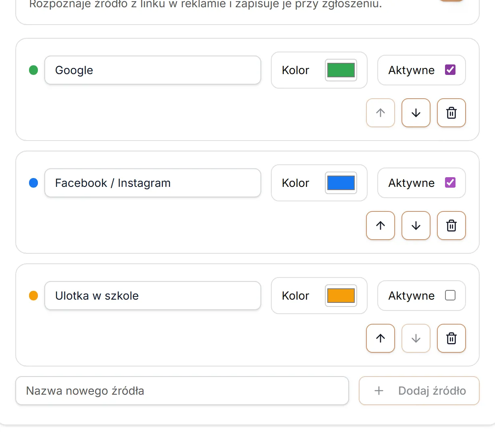
Task: Edit the Ulotka w szkole name field
Action: click(153, 296)
